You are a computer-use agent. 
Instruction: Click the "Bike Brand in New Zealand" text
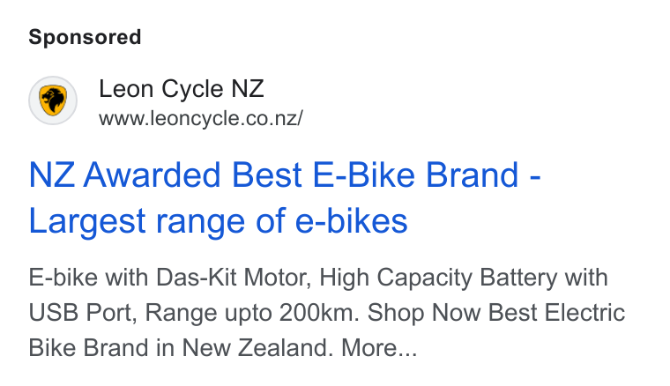pos(181,347)
